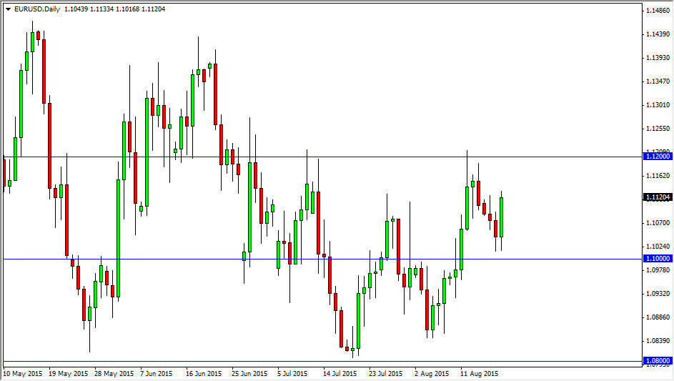Click the 1.13930 price scale value
Viewport: 674px width, 381px height.
[x=658, y=58]
